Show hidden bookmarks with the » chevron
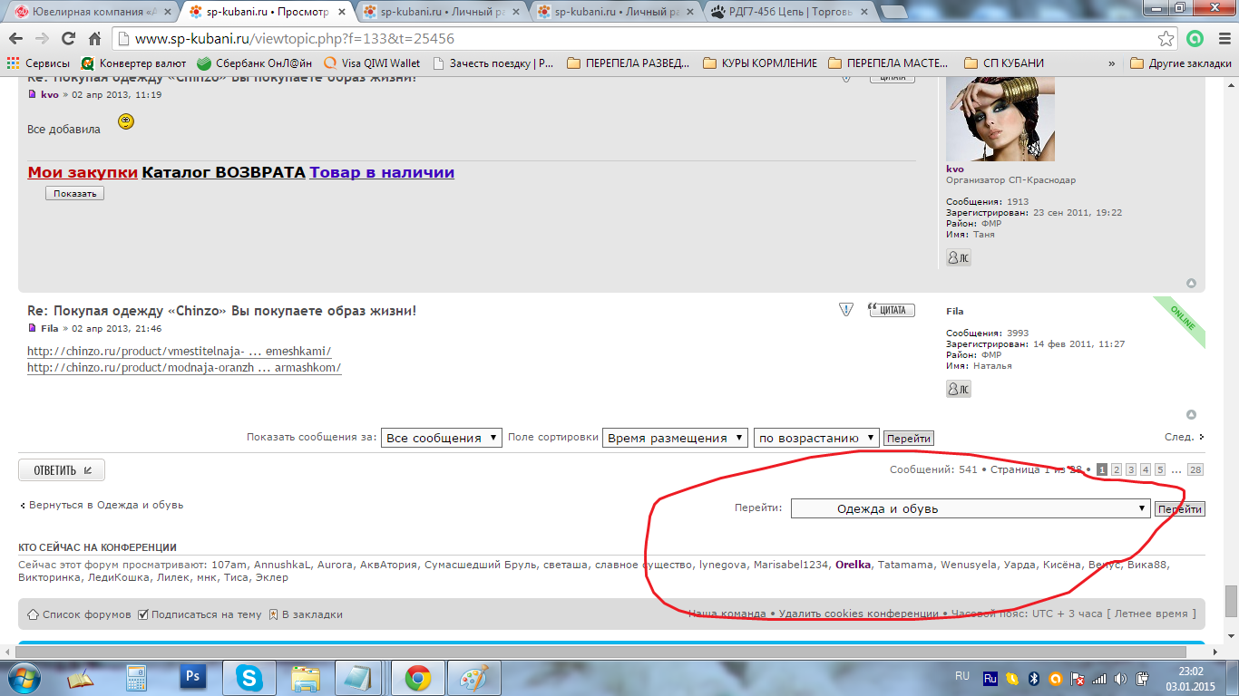This screenshot has width=1239, height=696. click(1111, 63)
